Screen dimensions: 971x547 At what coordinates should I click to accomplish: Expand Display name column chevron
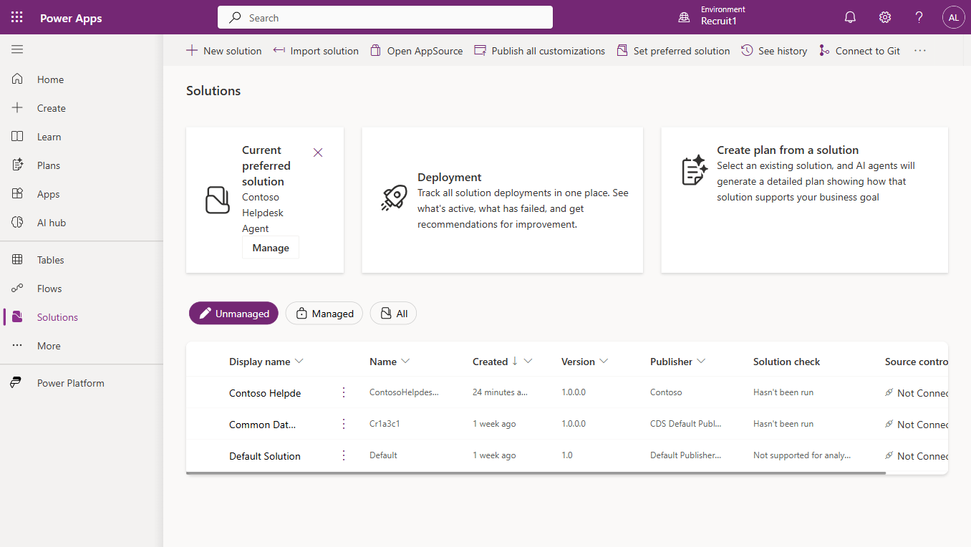(299, 362)
